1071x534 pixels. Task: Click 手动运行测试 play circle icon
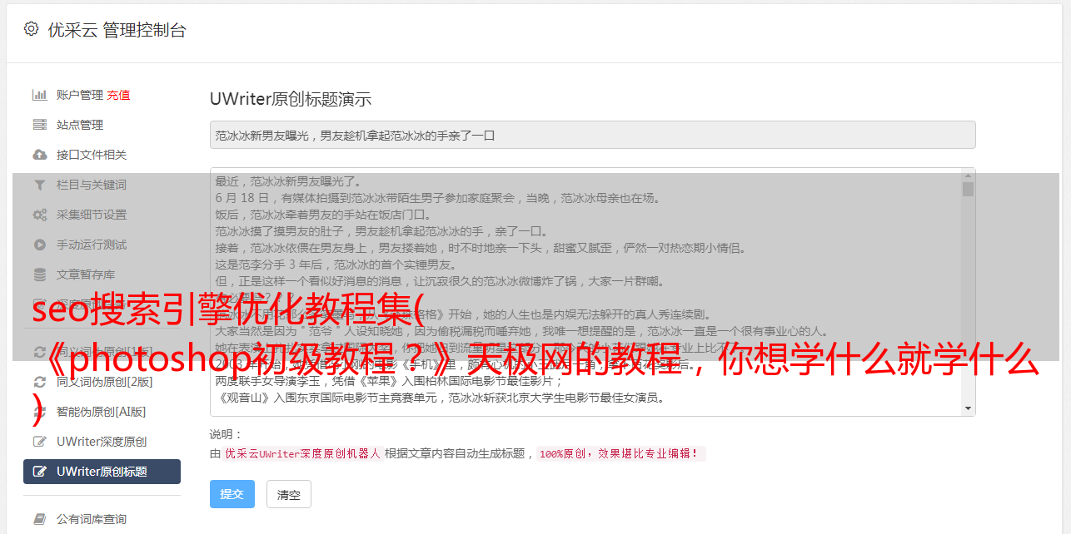click(39, 245)
